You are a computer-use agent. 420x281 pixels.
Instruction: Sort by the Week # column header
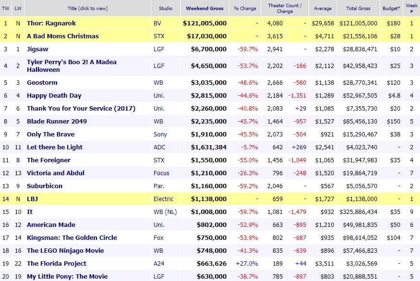[x=411, y=8]
